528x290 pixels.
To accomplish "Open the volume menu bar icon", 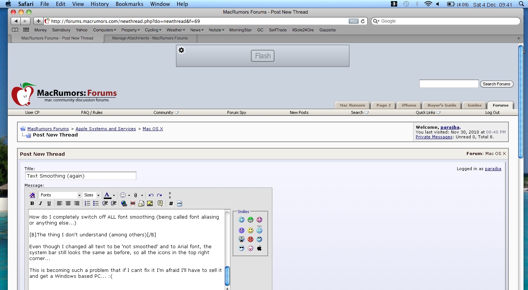I will click(438, 4).
